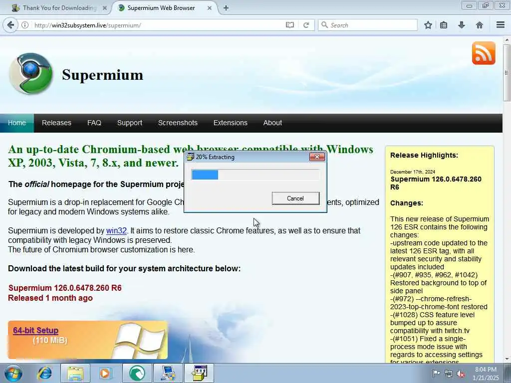Open the clock showing 8:04 PM
The width and height of the screenshot is (511, 383).
coord(486,374)
